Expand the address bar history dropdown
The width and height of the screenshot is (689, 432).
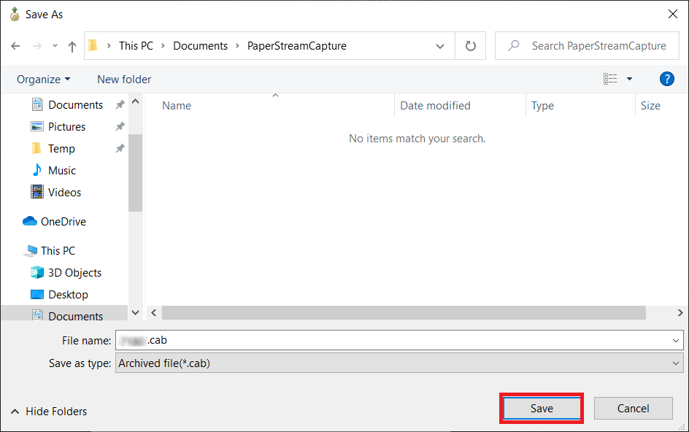(x=440, y=46)
